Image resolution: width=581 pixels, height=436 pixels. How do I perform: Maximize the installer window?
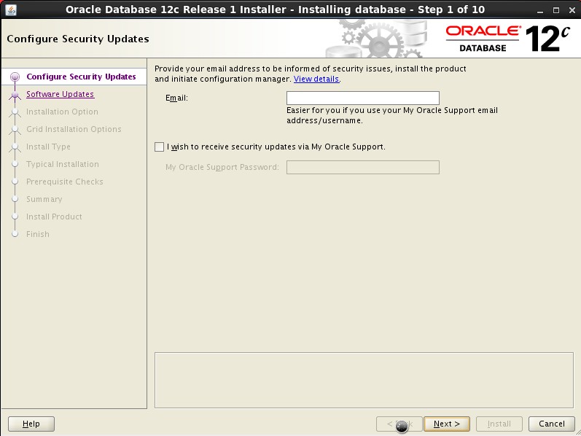555,10
